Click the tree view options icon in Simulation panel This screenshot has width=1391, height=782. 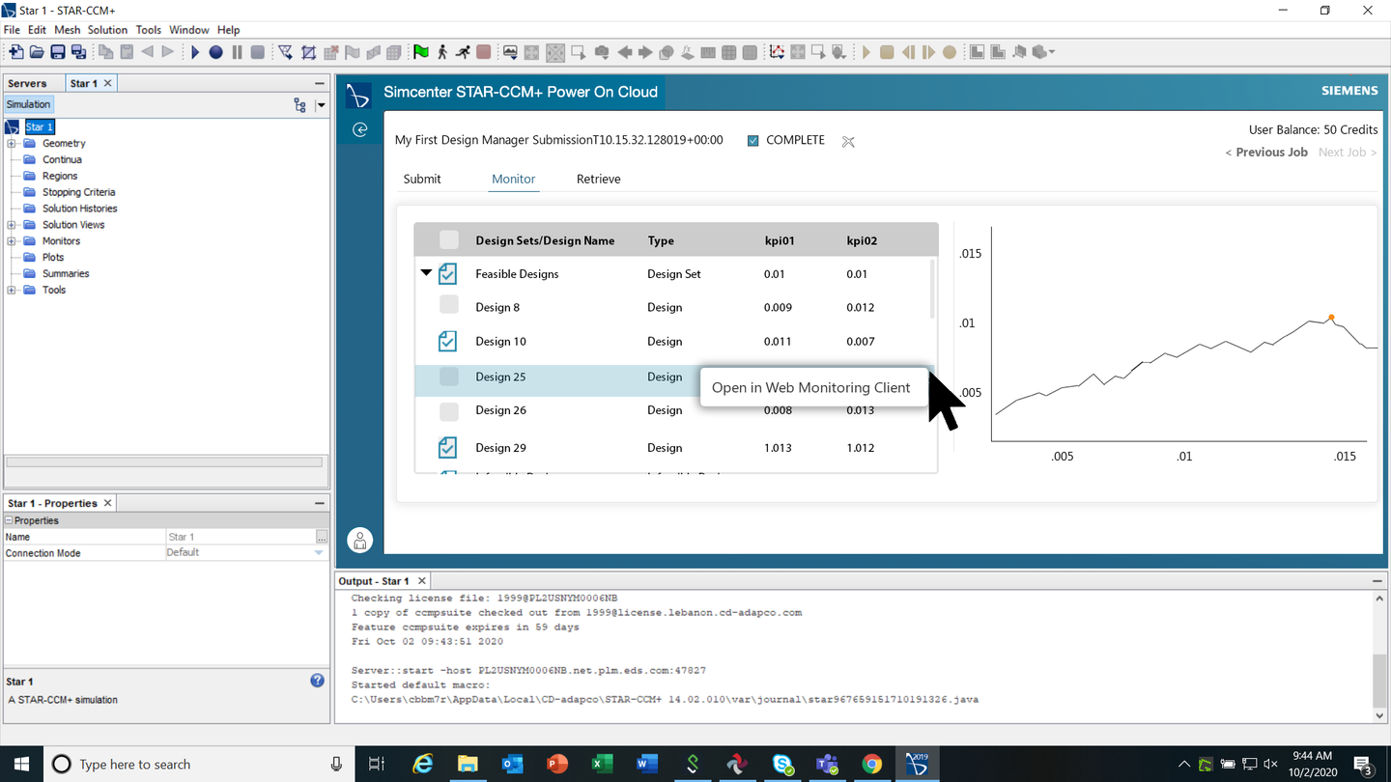299,105
